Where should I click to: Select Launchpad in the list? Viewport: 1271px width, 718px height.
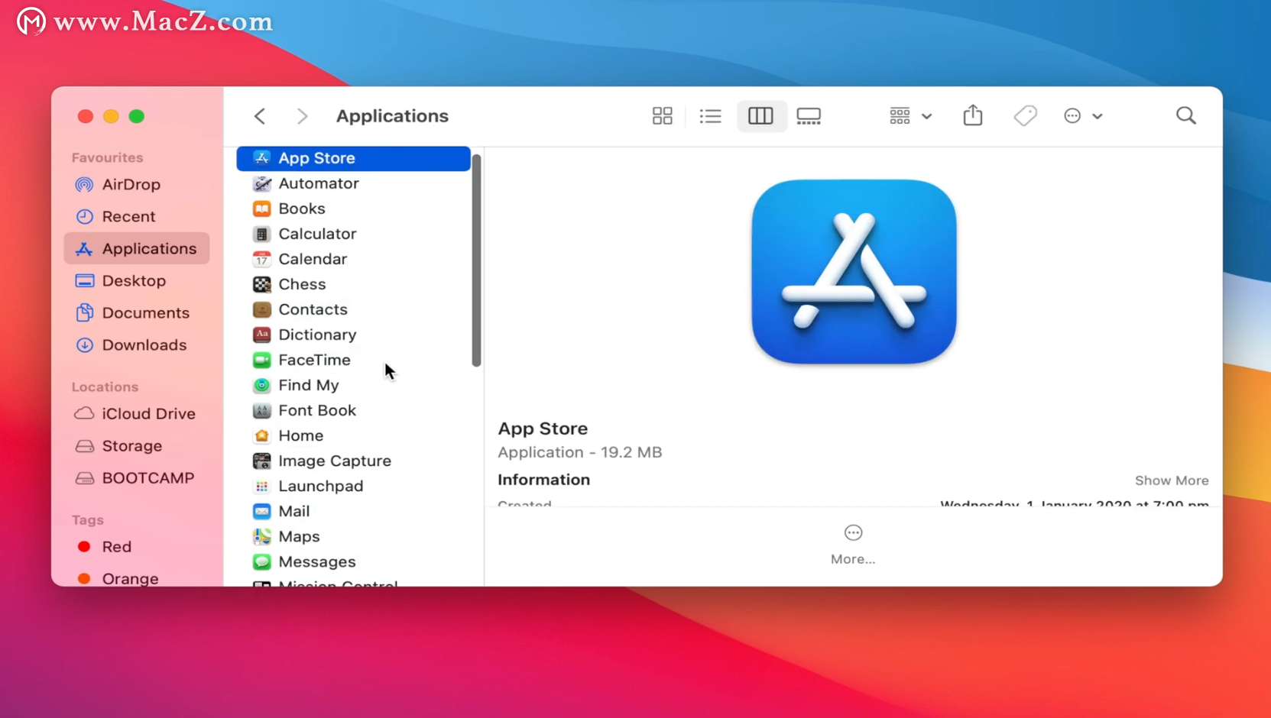pyautogui.click(x=353, y=486)
